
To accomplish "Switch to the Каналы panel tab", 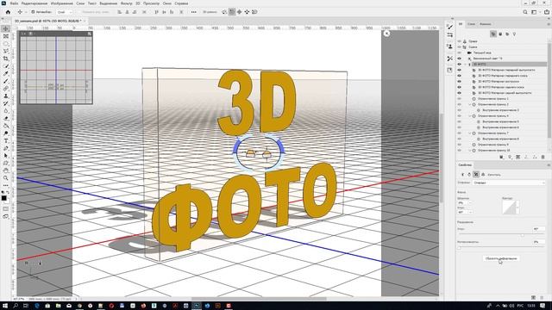I will pos(486,24).
